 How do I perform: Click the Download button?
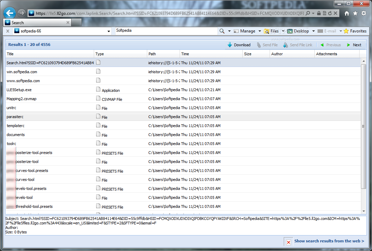click(239, 45)
